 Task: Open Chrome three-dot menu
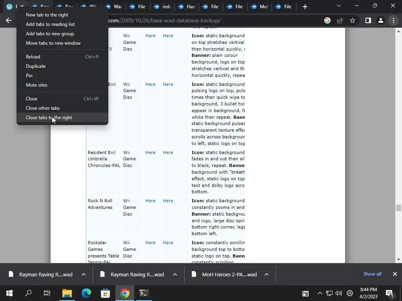tap(393, 20)
